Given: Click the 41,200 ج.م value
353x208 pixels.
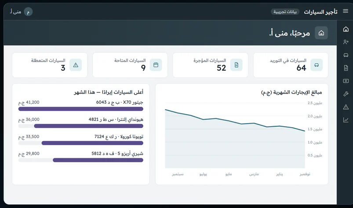Looking at the screenshot, I should (x=29, y=102).
